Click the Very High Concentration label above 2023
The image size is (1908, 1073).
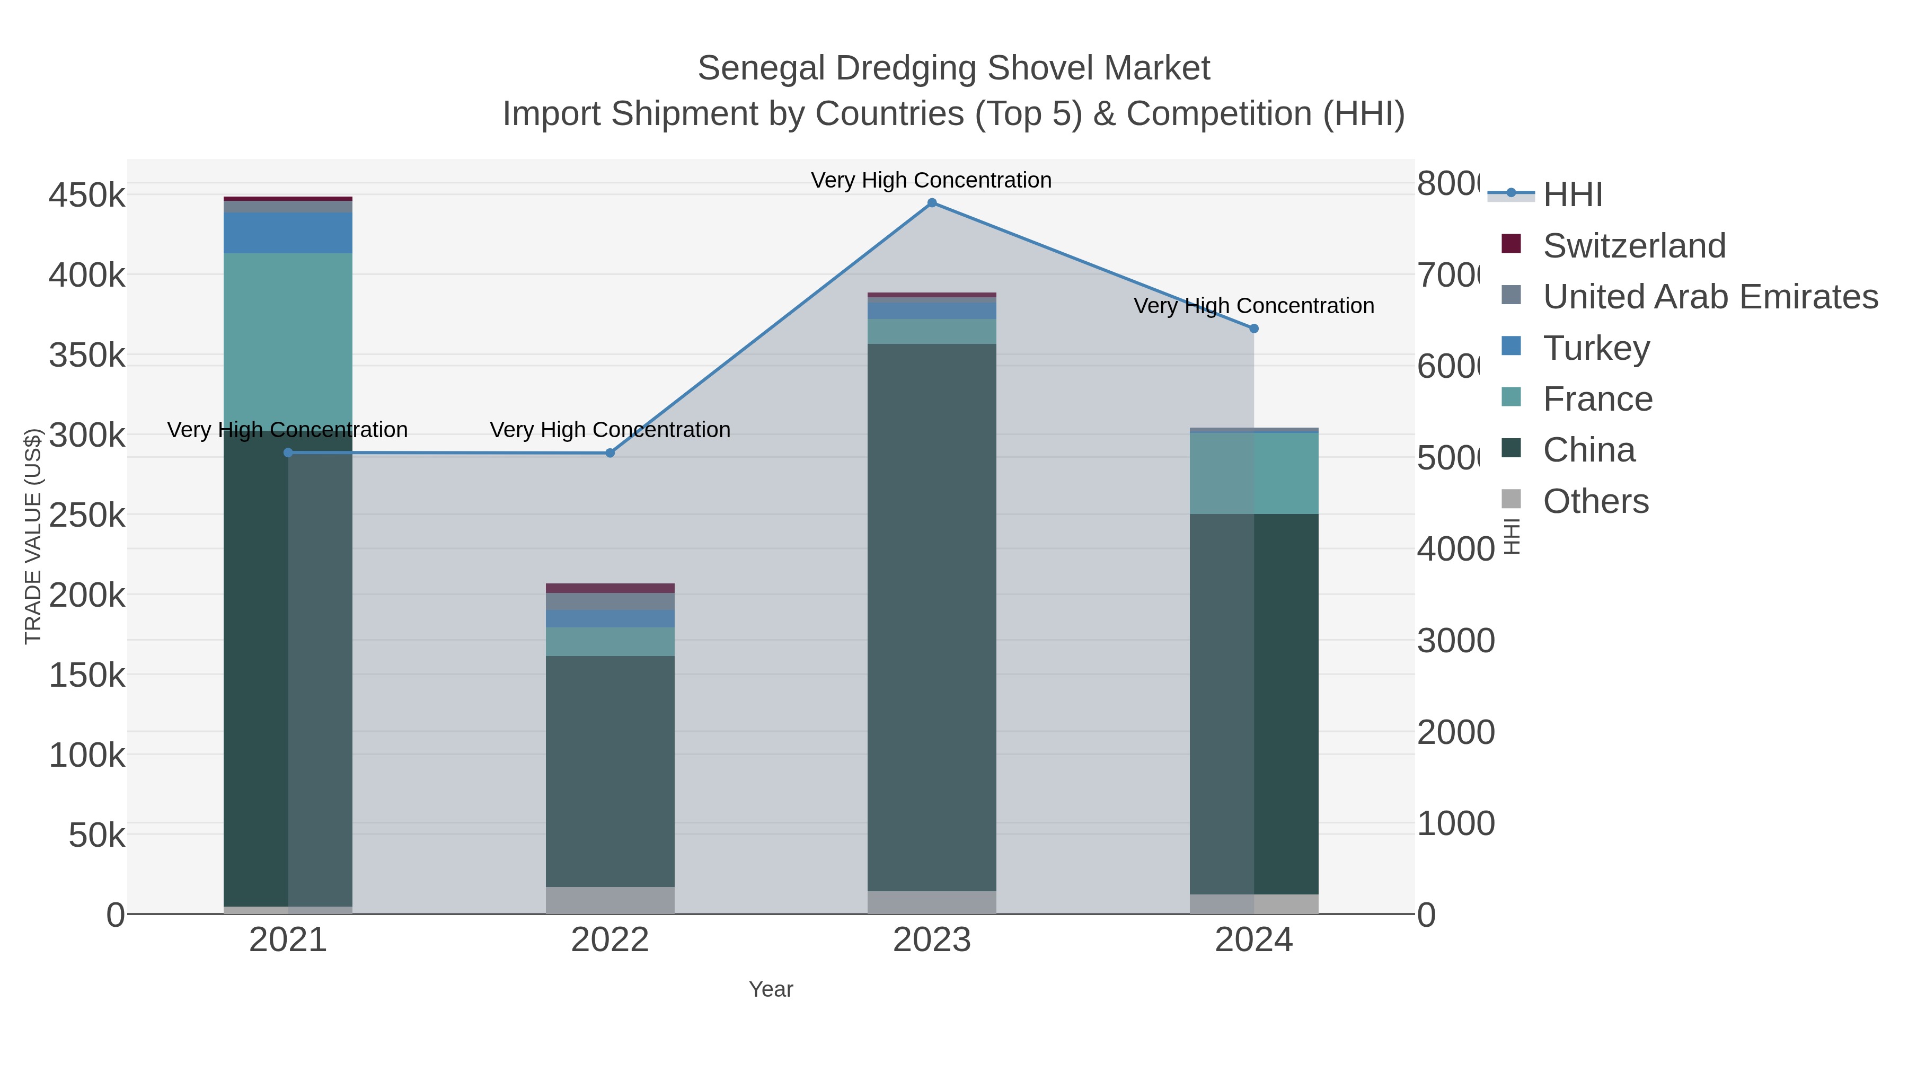pos(932,180)
